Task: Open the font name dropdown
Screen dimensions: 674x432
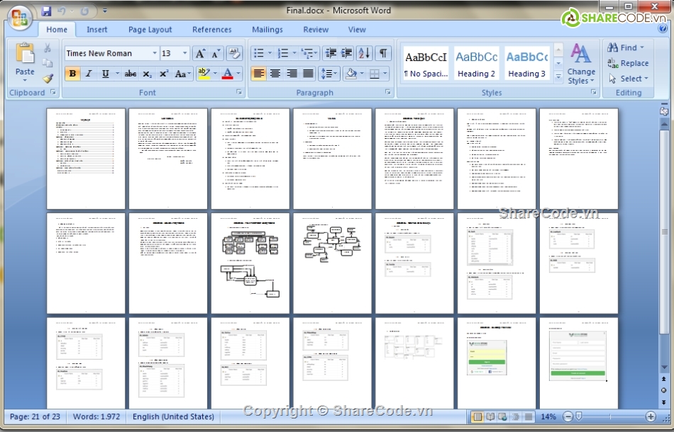Action: [155, 53]
